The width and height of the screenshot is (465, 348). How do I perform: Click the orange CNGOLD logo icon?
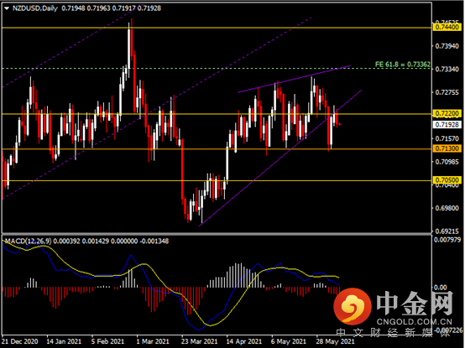(353, 307)
